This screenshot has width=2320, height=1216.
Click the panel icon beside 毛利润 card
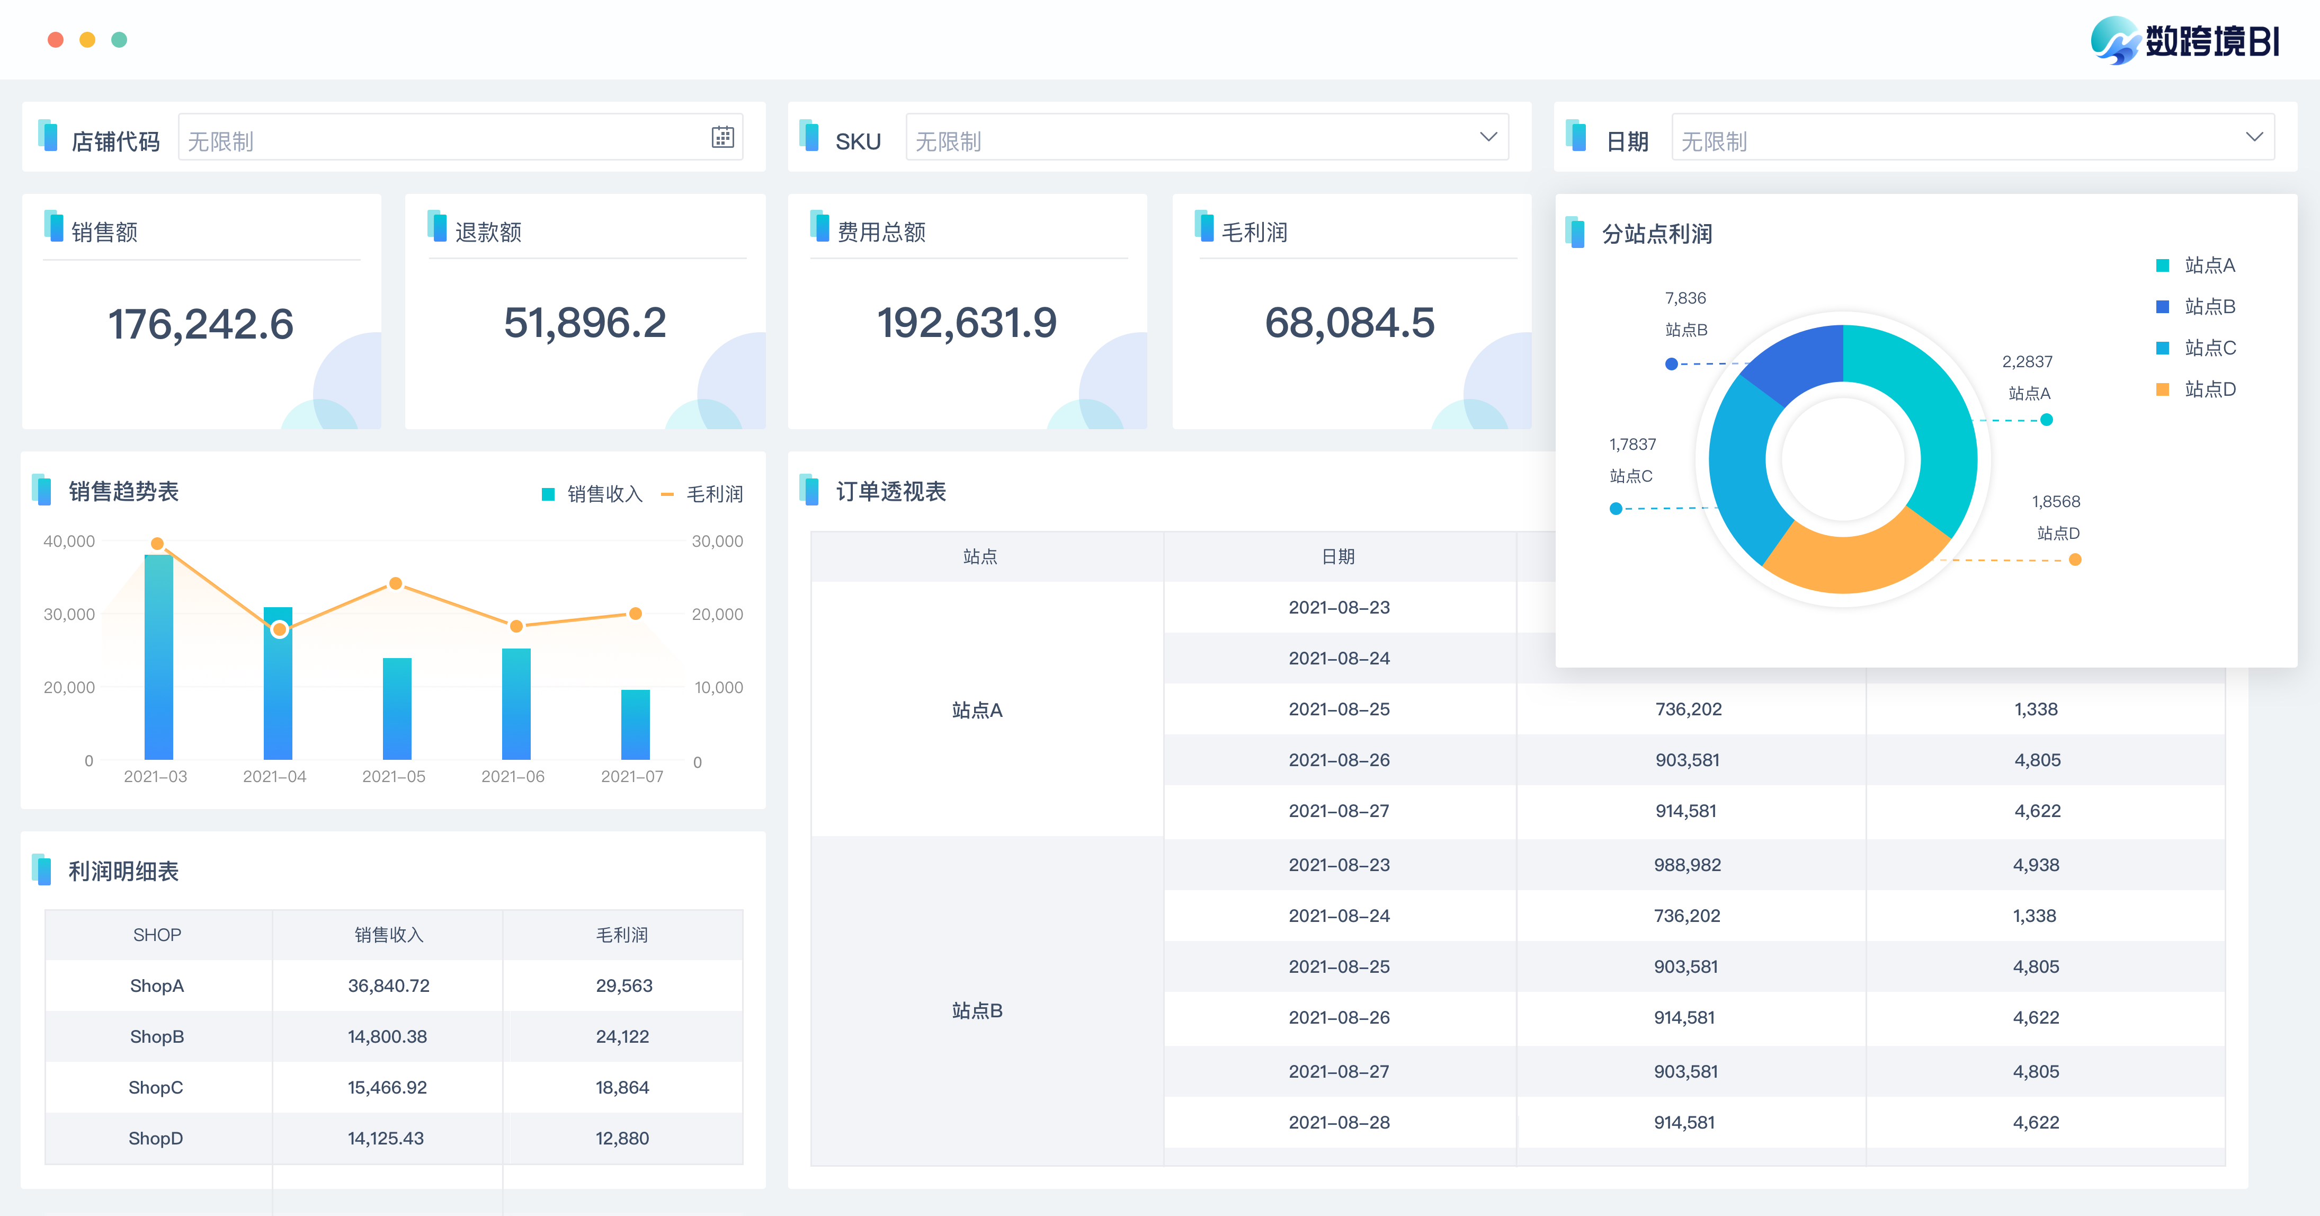[1204, 226]
